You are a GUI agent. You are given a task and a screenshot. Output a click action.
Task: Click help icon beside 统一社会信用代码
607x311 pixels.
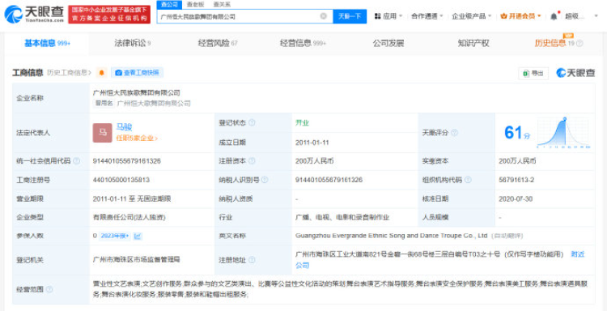pyautogui.click(x=76, y=161)
